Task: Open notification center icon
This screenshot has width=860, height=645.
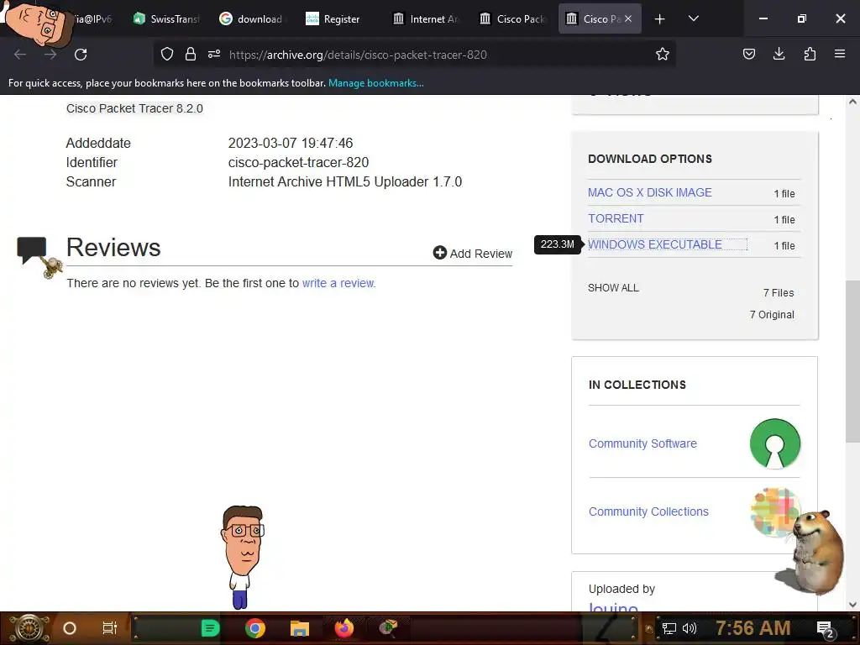Action: pos(826,629)
